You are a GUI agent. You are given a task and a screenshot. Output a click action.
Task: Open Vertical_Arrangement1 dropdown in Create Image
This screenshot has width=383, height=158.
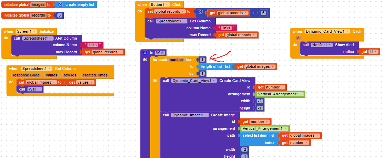pyautogui.click(x=285, y=128)
